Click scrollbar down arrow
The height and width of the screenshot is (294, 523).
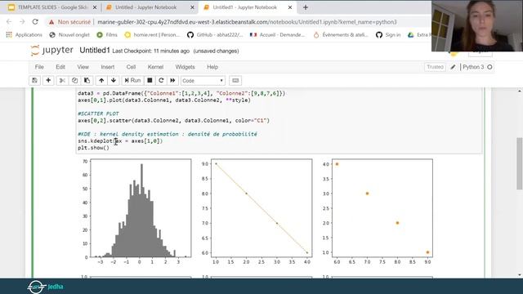(520, 275)
